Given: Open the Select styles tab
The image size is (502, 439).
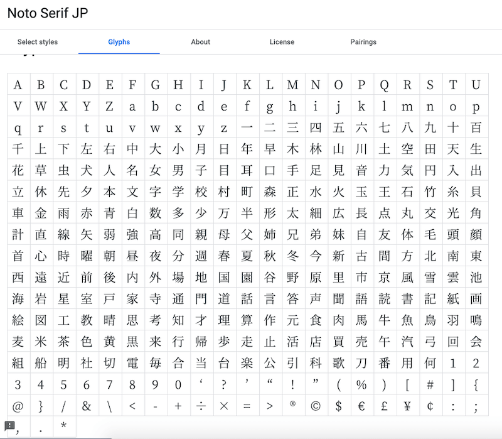Looking at the screenshot, I should click(38, 42).
